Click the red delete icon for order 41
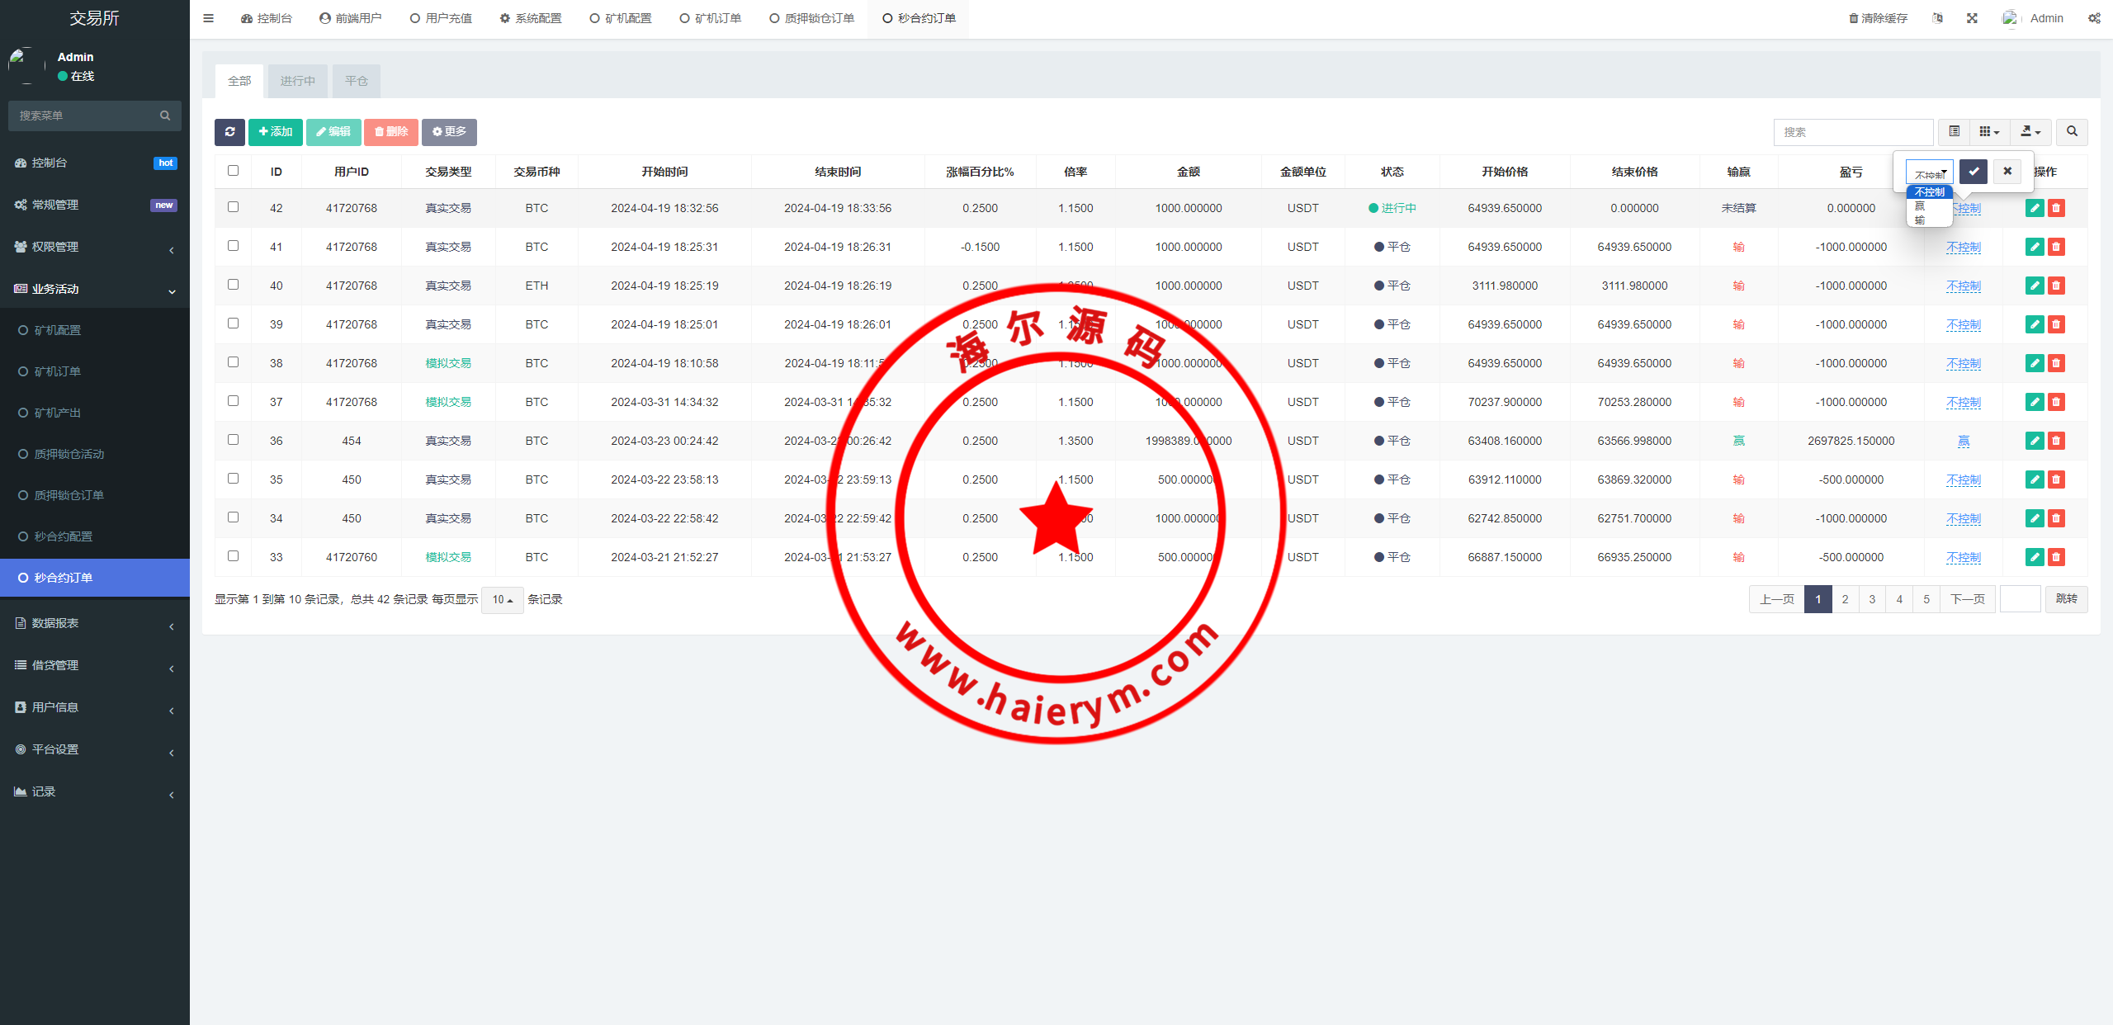Viewport: 2113px width, 1025px height. (2056, 247)
